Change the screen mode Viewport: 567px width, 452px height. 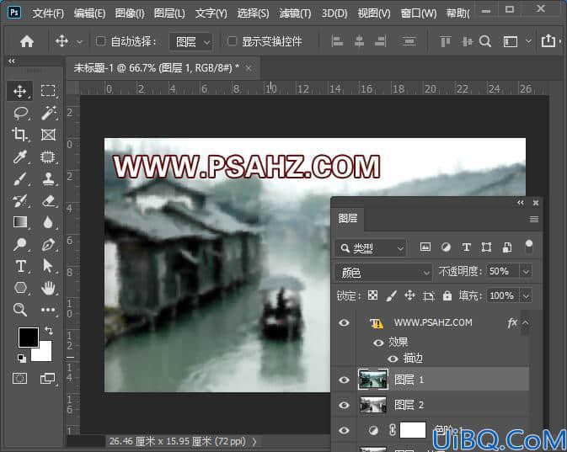48,378
